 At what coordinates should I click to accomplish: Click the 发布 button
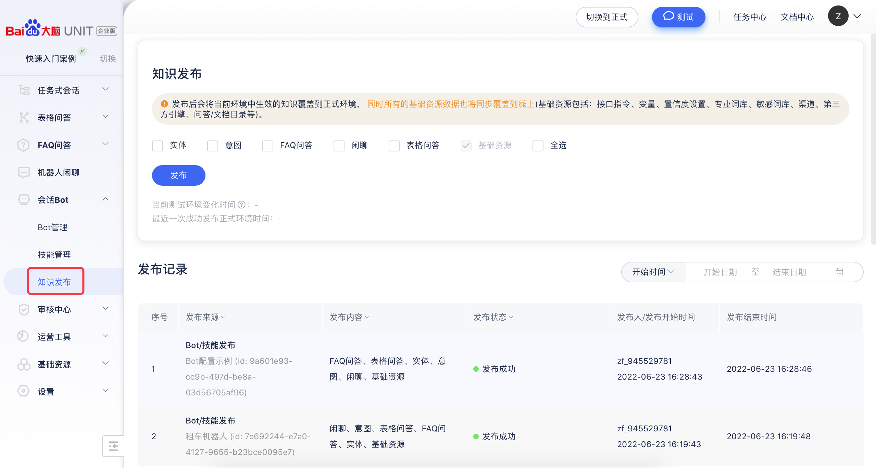coord(179,175)
